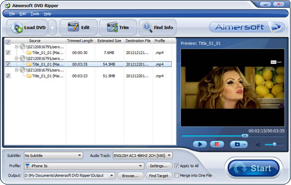Toggle the select-all checkbox in the header
Image resolution: width=291 pixels, height=185 pixels.
point(8,42)
